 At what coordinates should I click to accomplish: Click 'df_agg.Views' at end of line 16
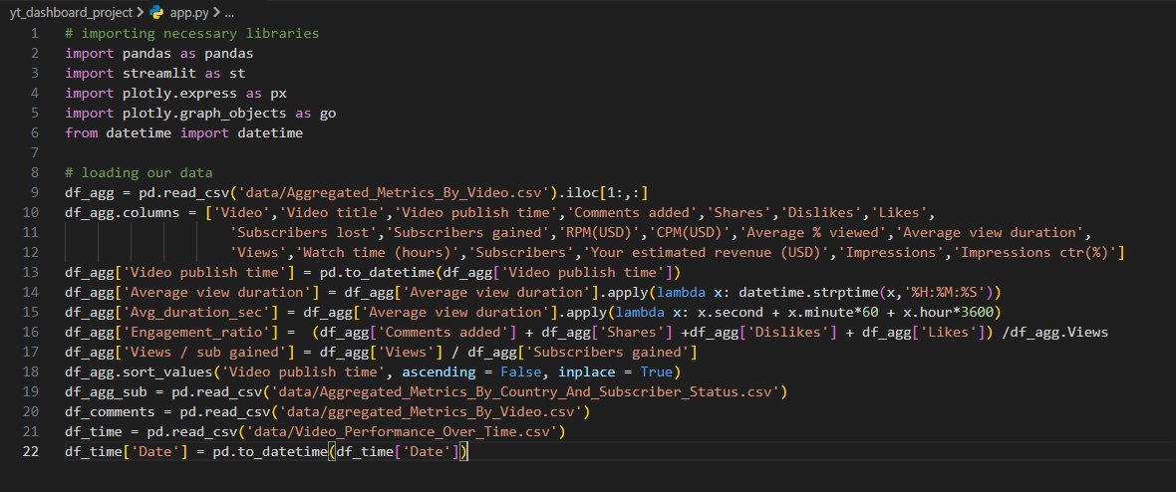coord(1059,333)
